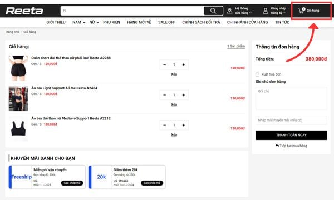334x200 pixels.
Task: Increase quantity of Reeta A2288 shorts
Action: 183,64
